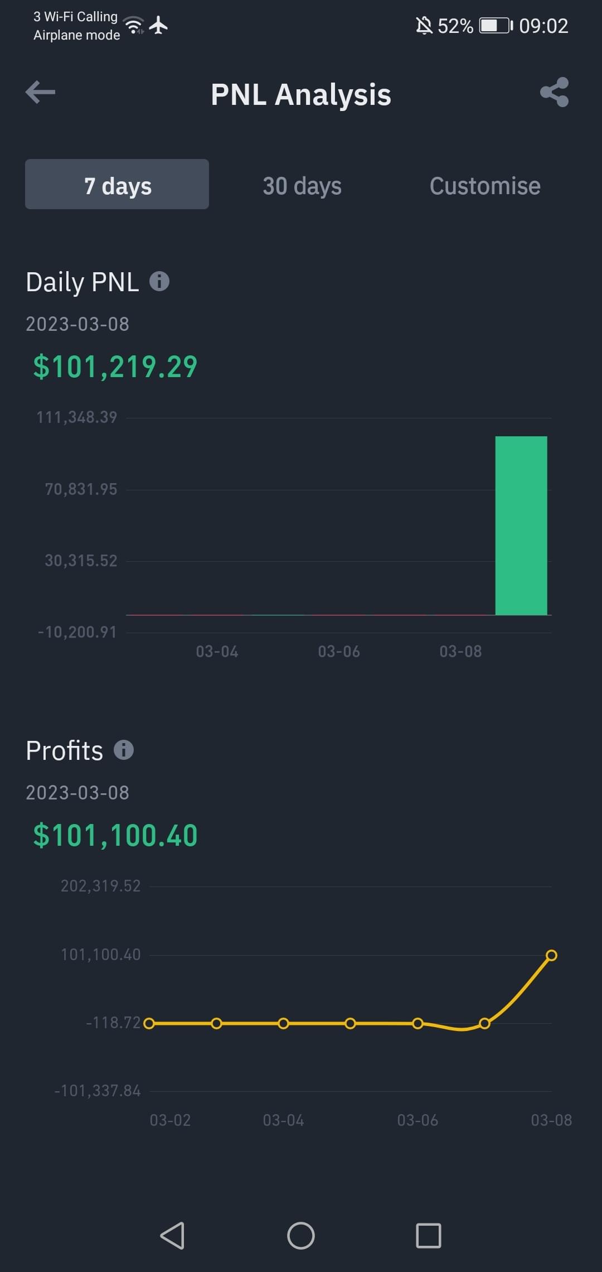Tap the $101,219.29 daily PNL value

(x=115, y=367)
